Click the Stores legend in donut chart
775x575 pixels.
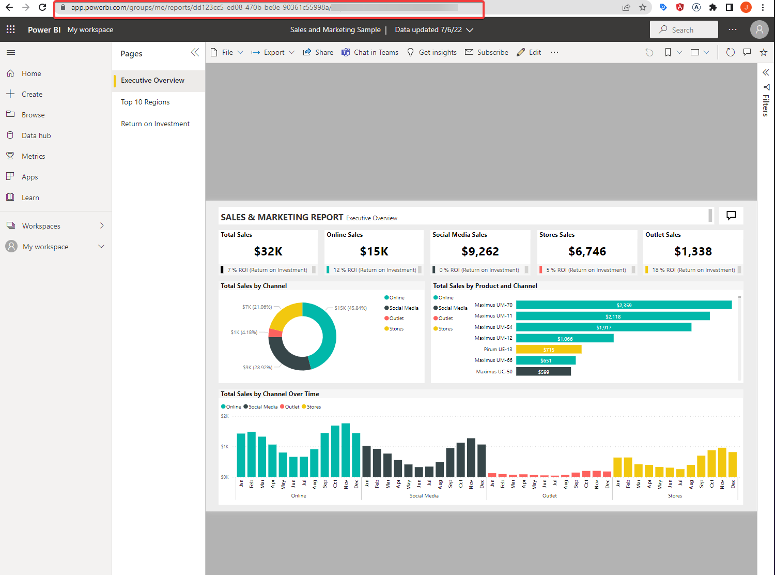pos(394,328)
